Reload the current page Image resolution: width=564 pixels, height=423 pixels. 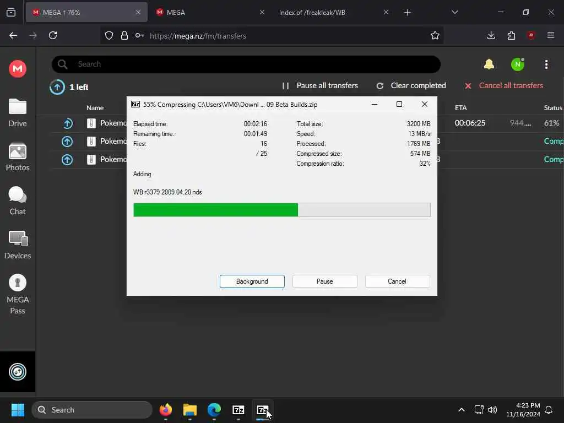point(53,35)
